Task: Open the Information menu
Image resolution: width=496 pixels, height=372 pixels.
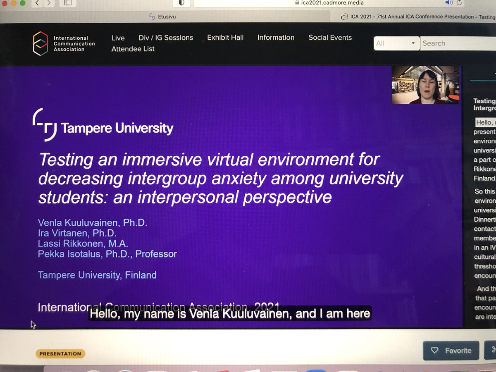Action: [x=276, y=38]
